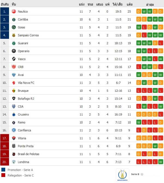This screenshot has height=183, width=164.
Task: Click the red Relegation - Serie C swatch
Action: pyautogui.click(x=3, y=175)
